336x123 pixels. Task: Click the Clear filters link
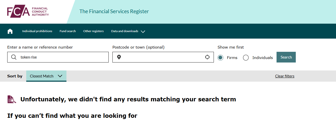pos(285,76)
